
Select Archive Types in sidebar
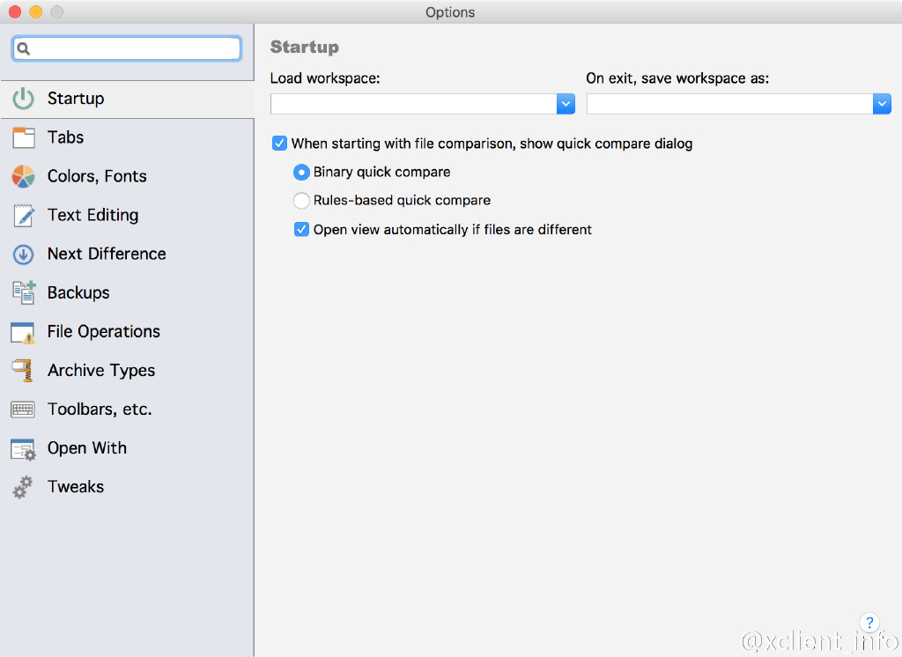127,371
